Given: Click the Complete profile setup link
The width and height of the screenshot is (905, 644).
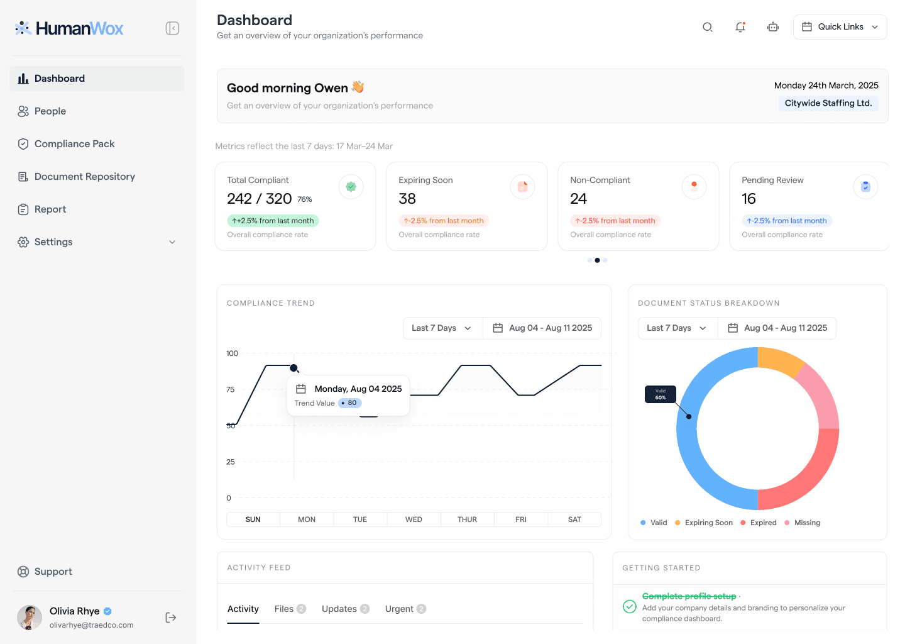Looking at the screenshot, I should point(689,596).
